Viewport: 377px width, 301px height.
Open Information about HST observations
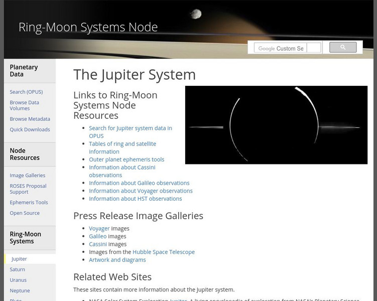(x=136, y=199)
